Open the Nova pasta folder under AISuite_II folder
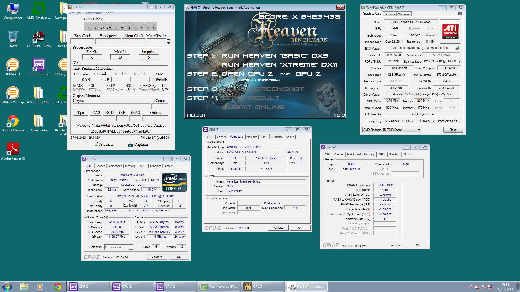Screen dimensions: 520x292 [39, 123]
